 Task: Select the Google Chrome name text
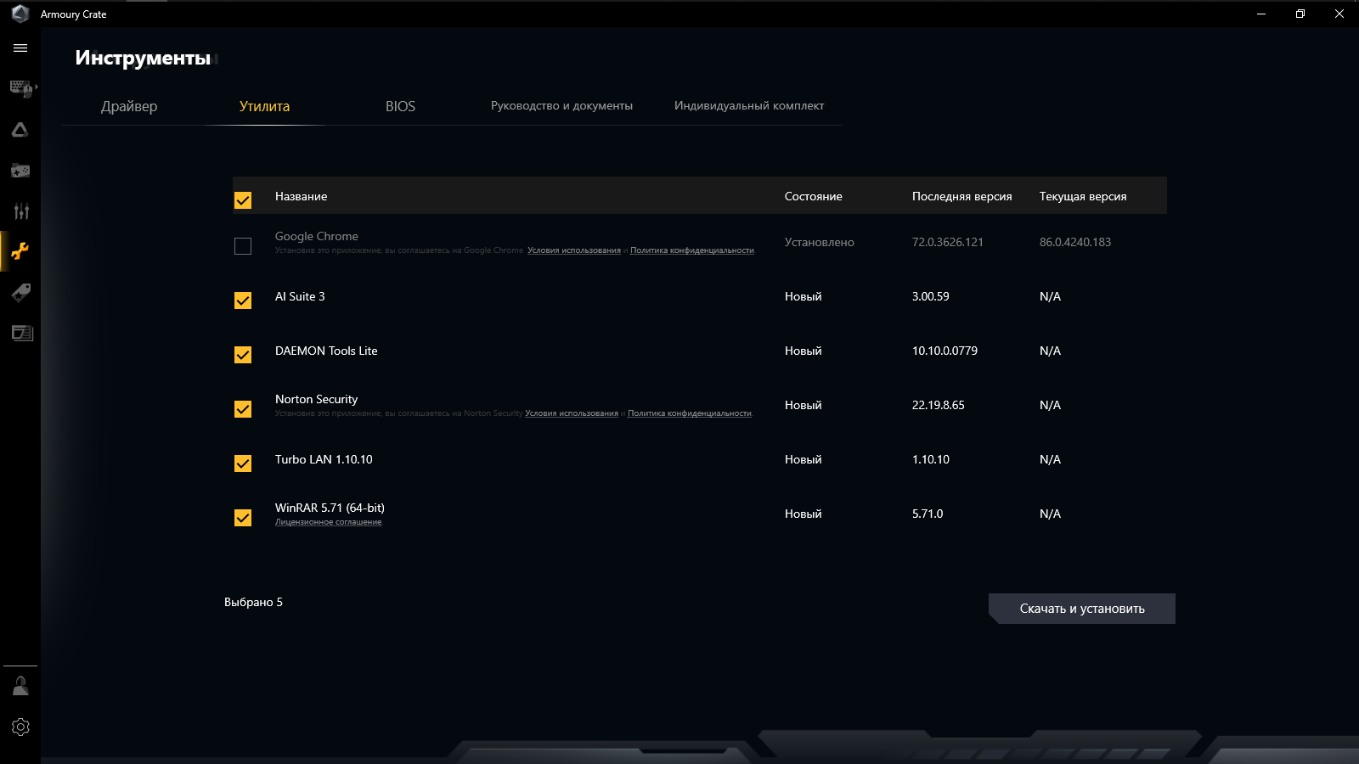pyautogui.click(x=317, y=236)
